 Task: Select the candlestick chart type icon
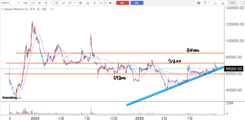point(56,3)
